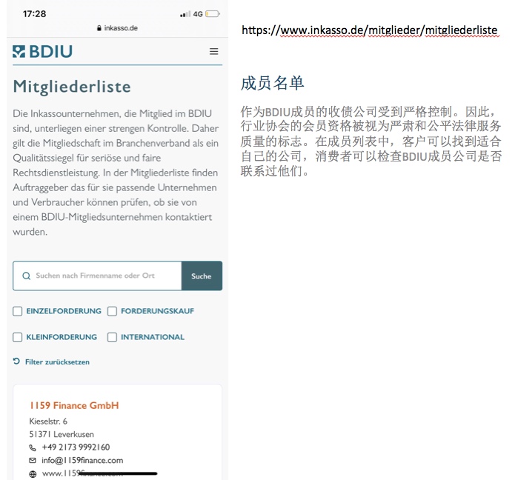Click the German description paragraph

[x=116, y=173]
